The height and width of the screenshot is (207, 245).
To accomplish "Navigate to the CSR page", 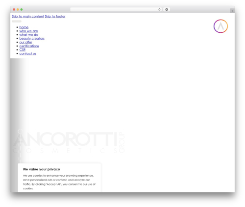I will 23,50.
